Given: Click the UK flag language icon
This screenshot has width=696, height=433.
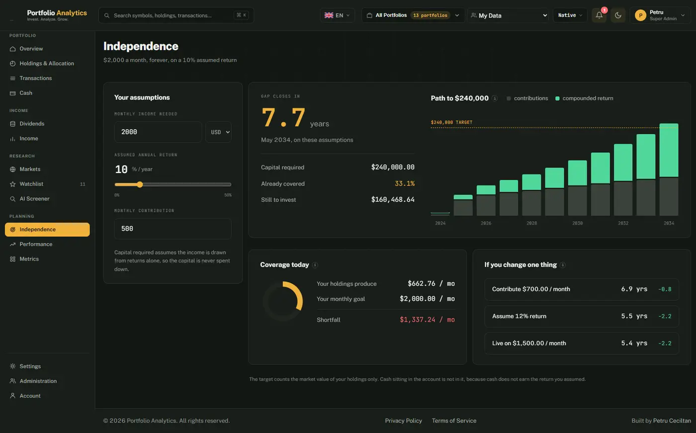Looking at the screenshot, I should point(329,15).
